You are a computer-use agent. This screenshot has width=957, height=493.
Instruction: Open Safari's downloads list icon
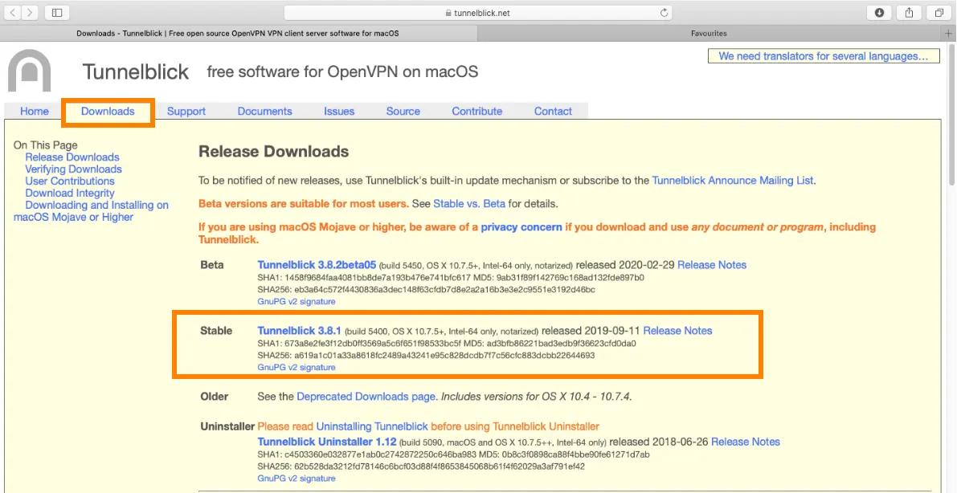coord(880,12)
